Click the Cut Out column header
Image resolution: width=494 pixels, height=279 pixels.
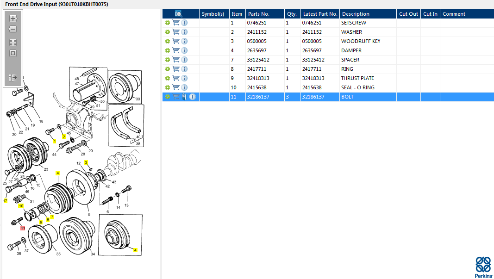[x=409, y=14]
